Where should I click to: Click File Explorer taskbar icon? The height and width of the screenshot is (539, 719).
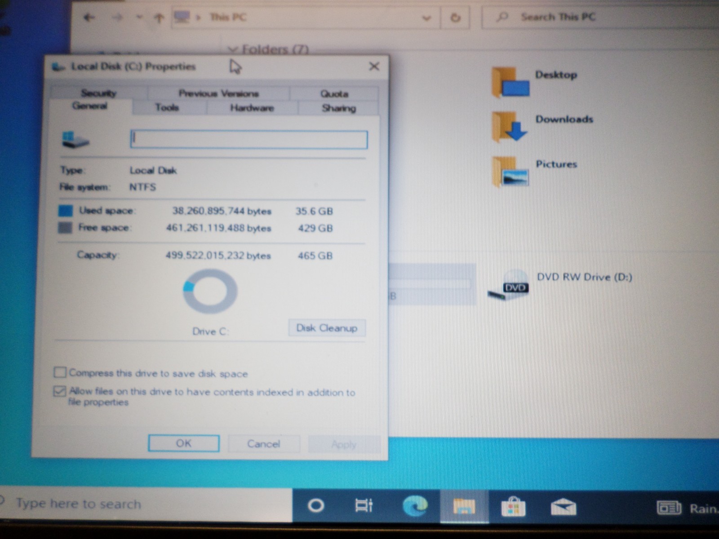click(x=464, y=506)
